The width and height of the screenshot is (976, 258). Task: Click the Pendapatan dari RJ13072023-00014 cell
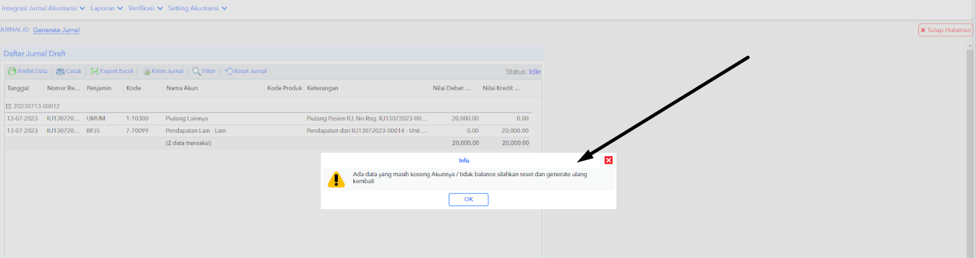tap(367, 131)
